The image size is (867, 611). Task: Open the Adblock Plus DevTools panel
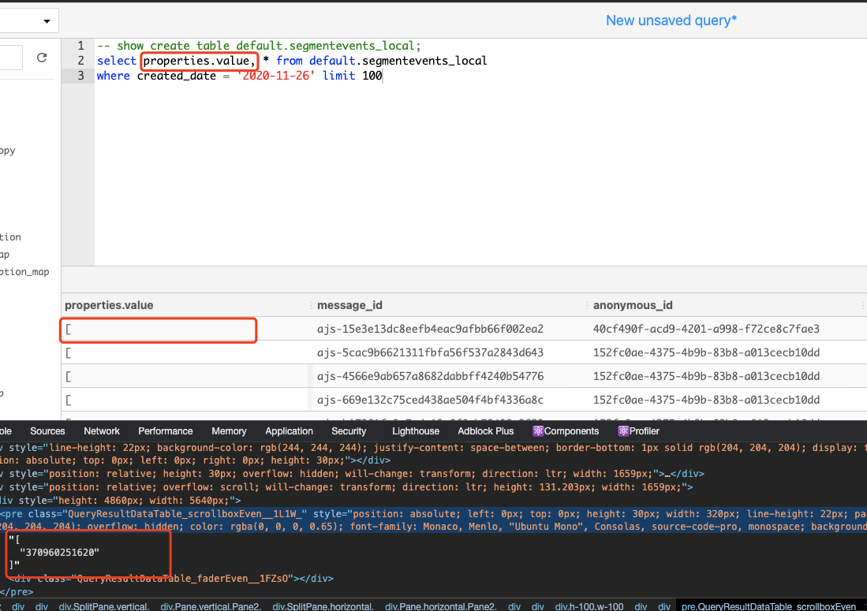pos(485,431)
